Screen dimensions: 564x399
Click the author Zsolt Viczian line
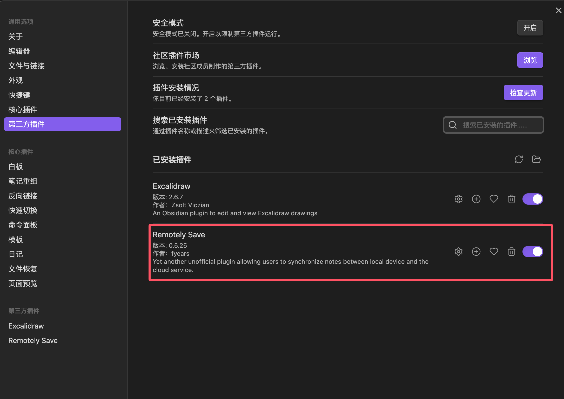pos(181,205)
